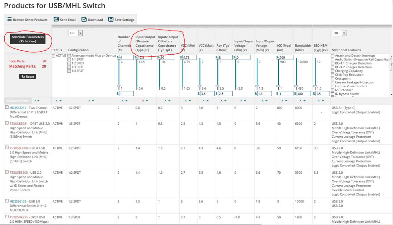The image size is (393, 225).
Task: Sort Input/Output Voltage (Min) column descending
Action: click(245, 101)
